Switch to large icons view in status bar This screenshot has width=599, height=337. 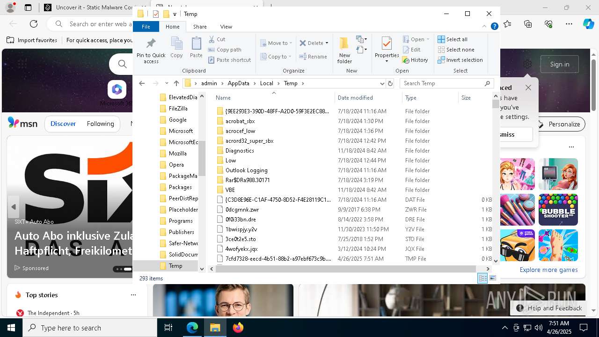point(492,278)
